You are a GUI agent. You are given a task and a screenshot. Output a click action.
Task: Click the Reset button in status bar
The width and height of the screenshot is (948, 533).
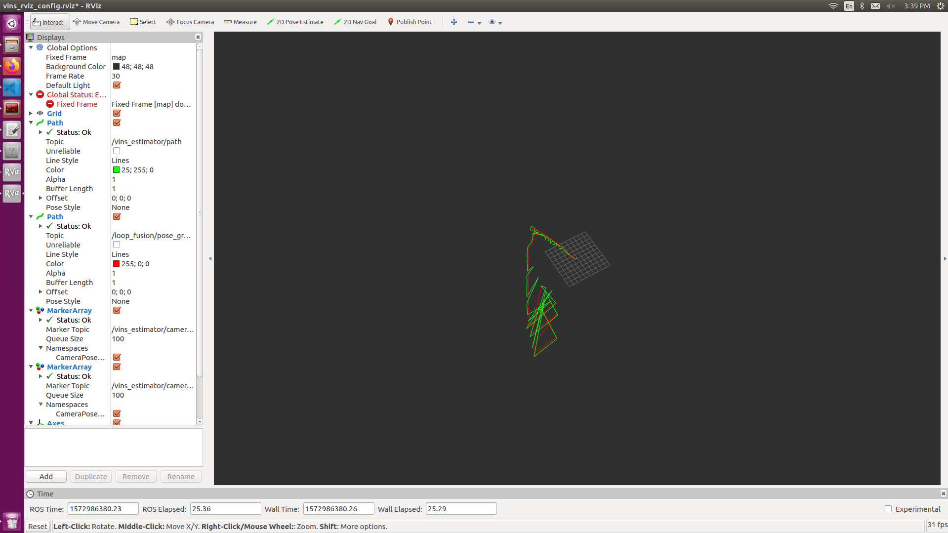coord(37,526)
